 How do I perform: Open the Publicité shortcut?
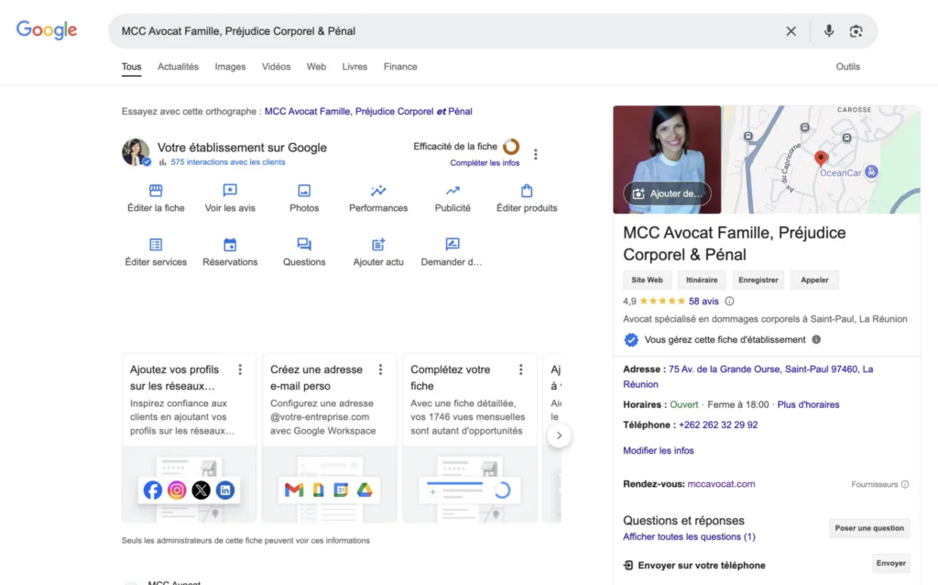[x=453, y=198]
